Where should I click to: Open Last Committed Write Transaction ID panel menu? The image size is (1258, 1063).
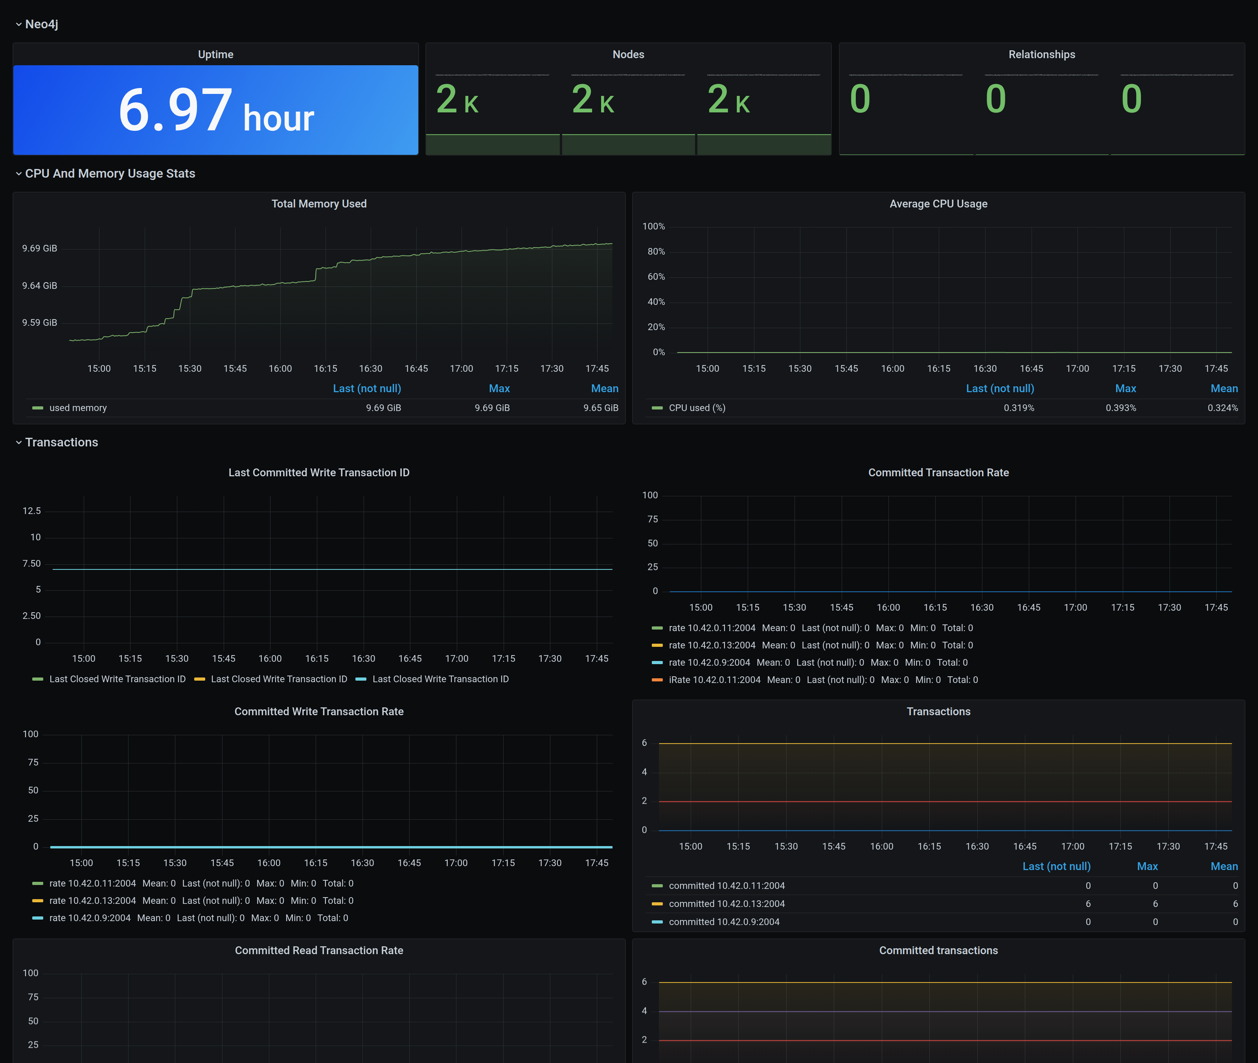point(319,472)
